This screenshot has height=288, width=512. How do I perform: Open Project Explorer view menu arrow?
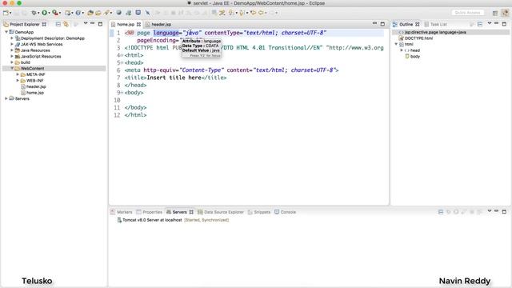pos(86,23)
